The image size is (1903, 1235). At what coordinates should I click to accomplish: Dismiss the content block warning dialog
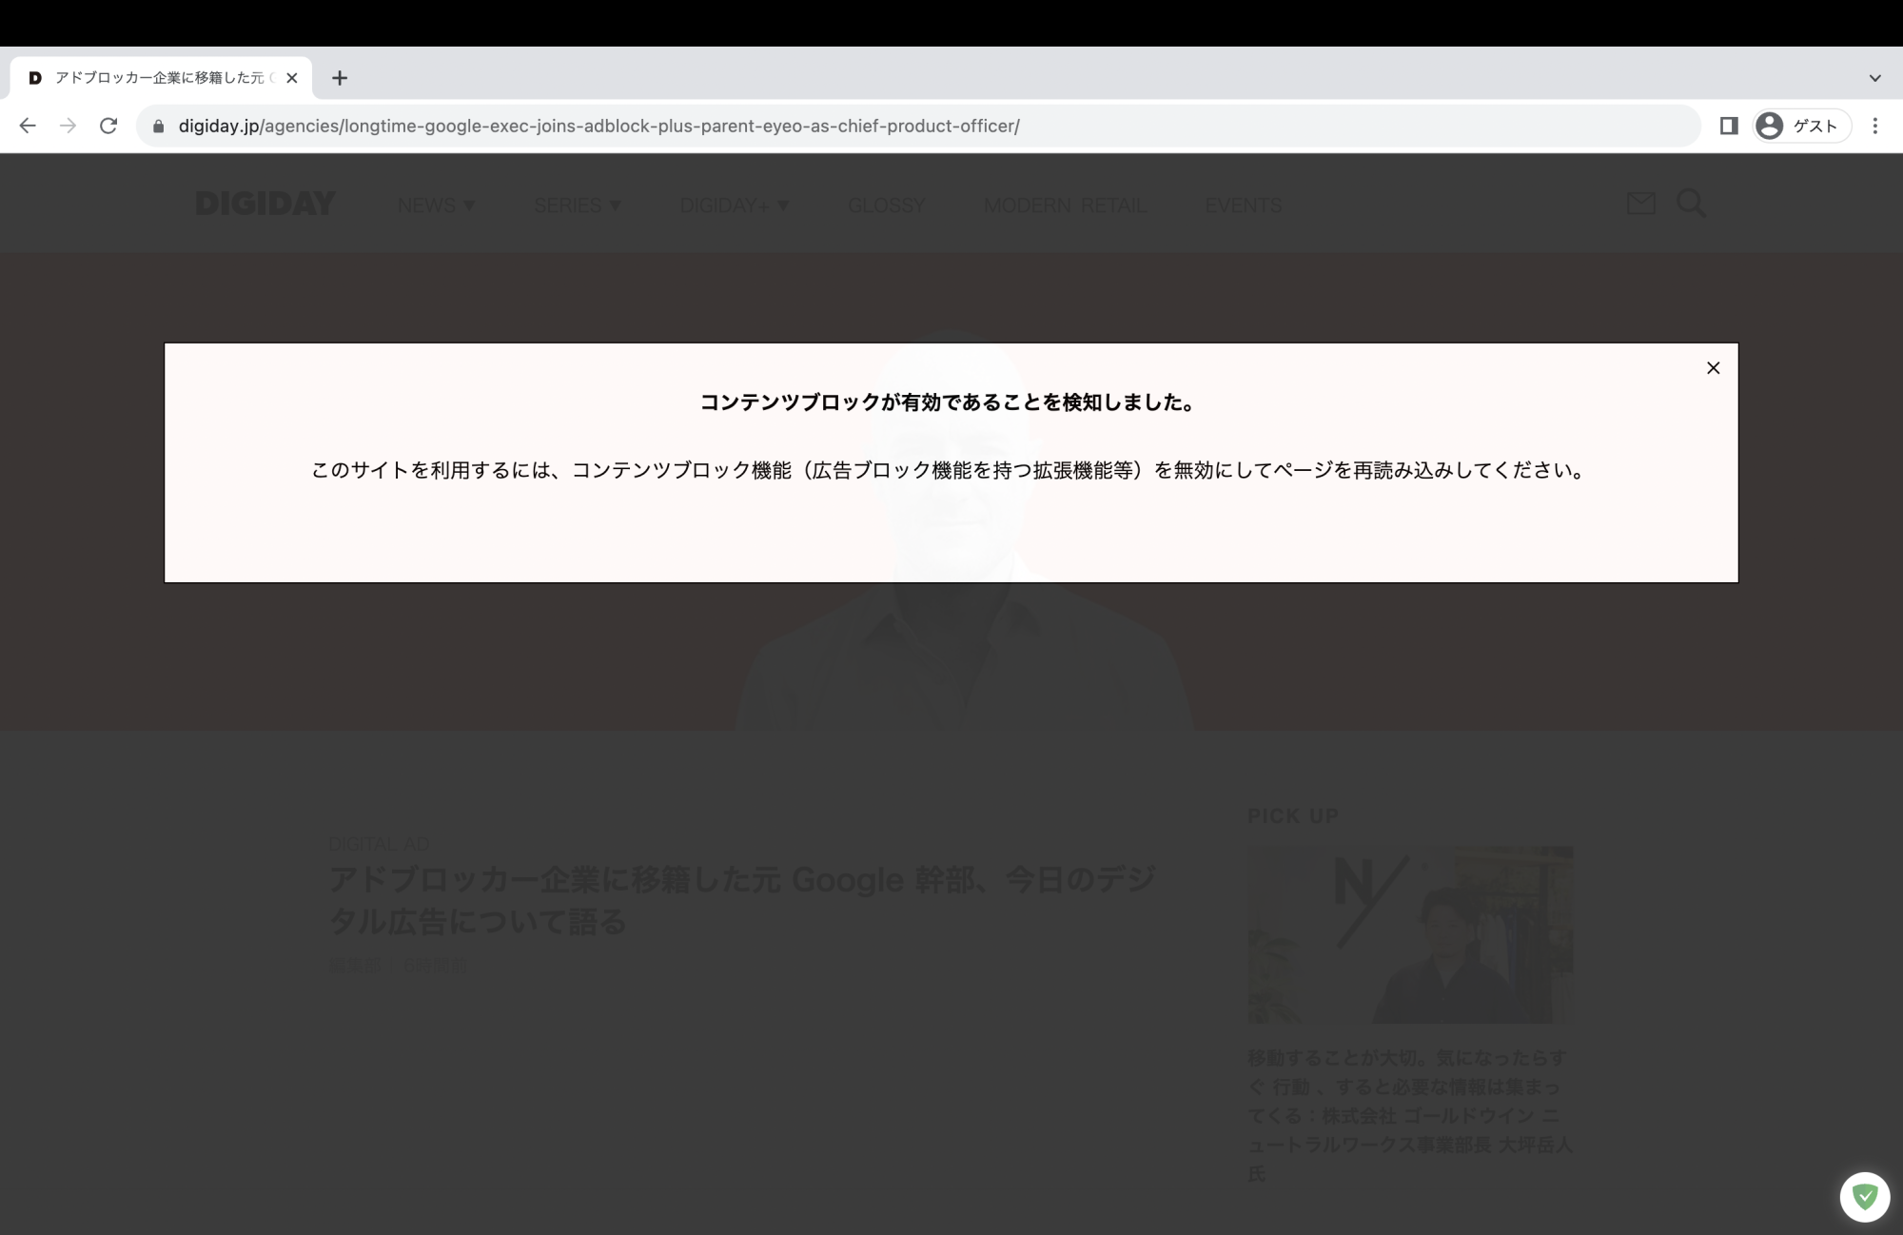point(1713,368)
